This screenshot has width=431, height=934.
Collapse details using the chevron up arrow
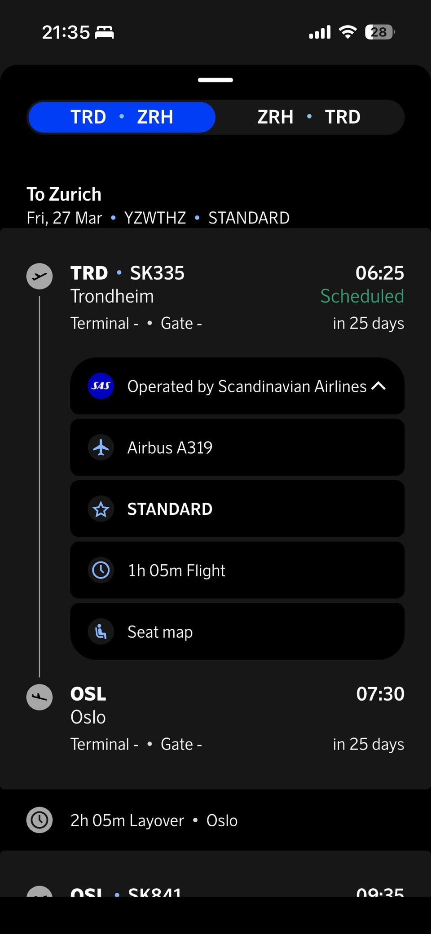point(379,386)
